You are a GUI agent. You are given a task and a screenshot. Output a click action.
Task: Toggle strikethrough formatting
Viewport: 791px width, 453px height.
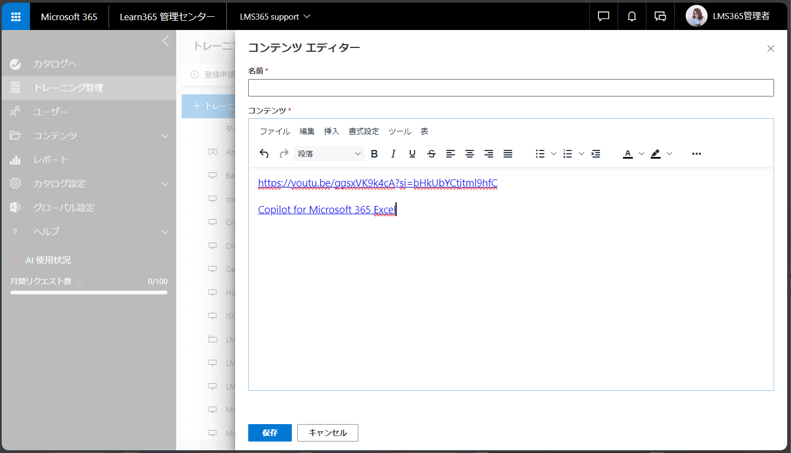point(432,154)
